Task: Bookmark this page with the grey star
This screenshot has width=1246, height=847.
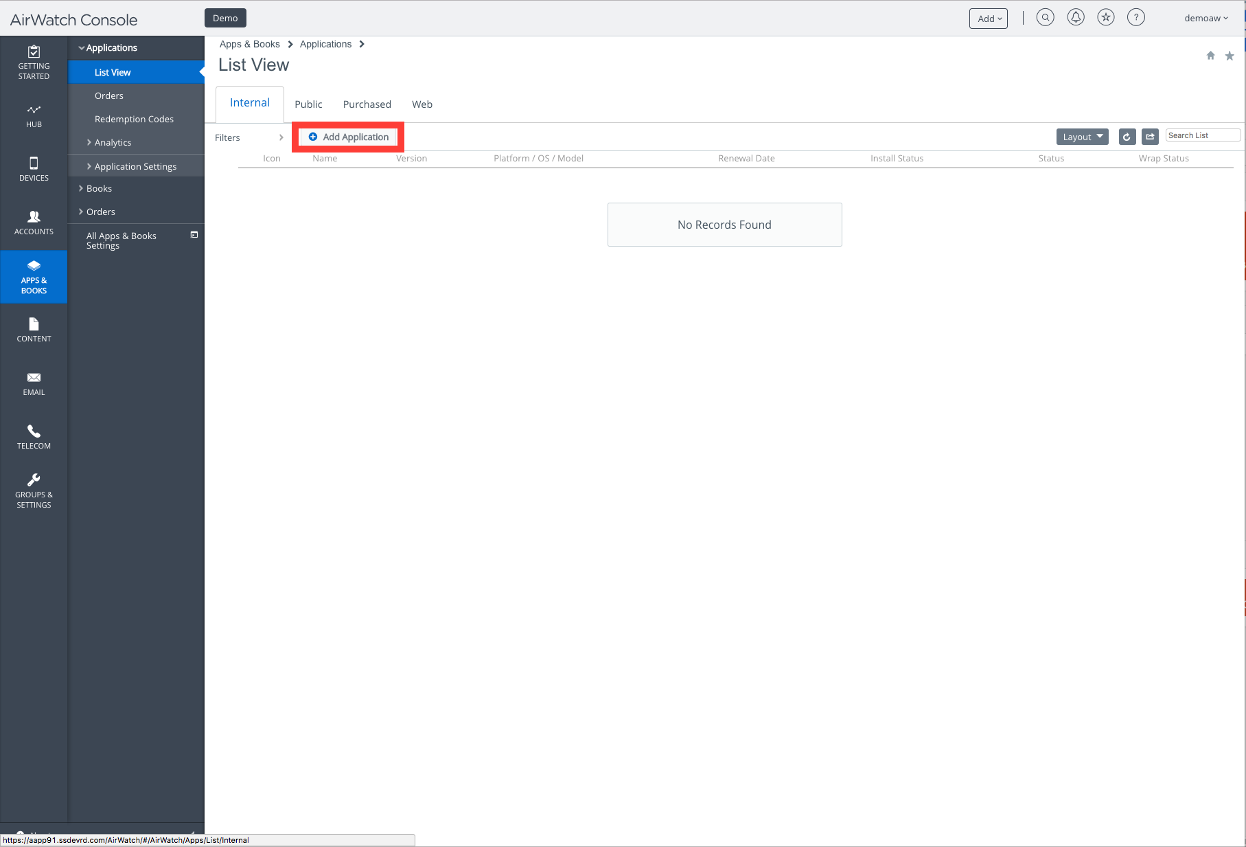Action: click(1230, 56)
